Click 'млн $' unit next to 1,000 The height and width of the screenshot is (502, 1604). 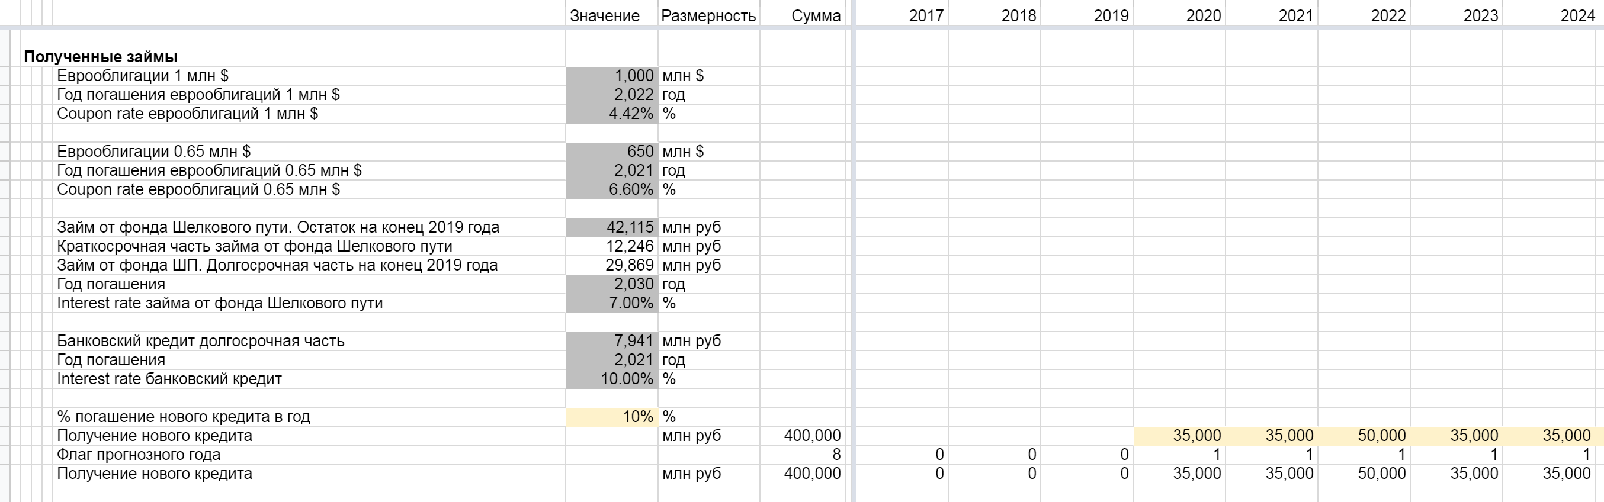click(683, 76)
